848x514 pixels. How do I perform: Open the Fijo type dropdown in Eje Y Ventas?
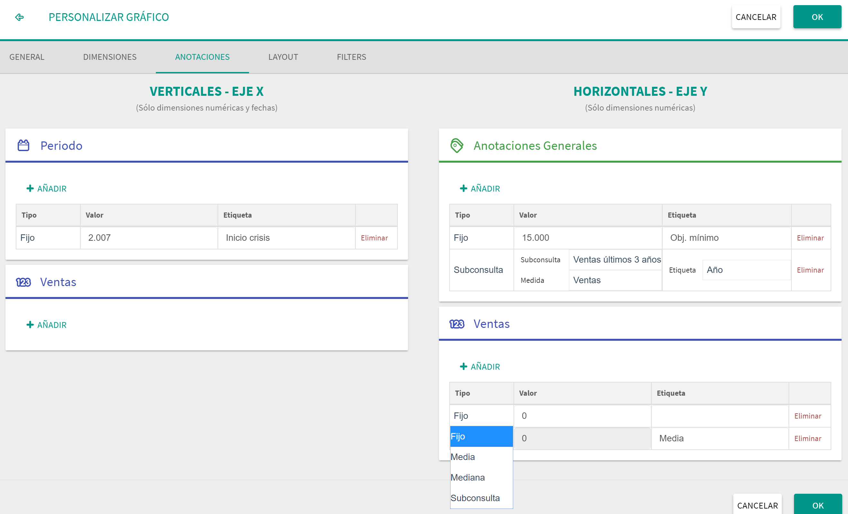pos(481,416)
